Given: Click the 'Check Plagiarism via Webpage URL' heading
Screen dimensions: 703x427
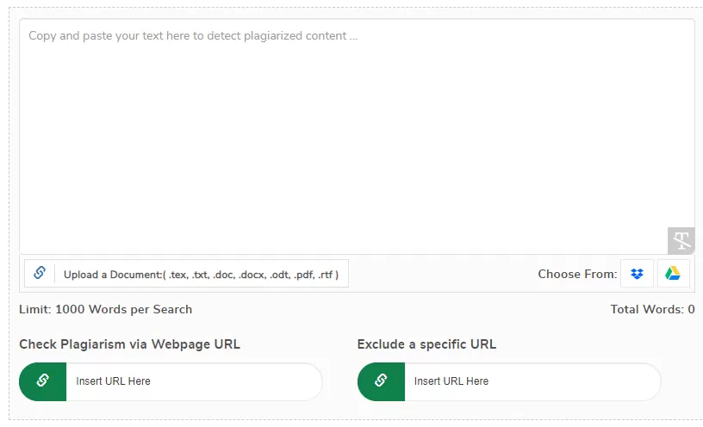Looking at the screenshot, I should (129, 344).
